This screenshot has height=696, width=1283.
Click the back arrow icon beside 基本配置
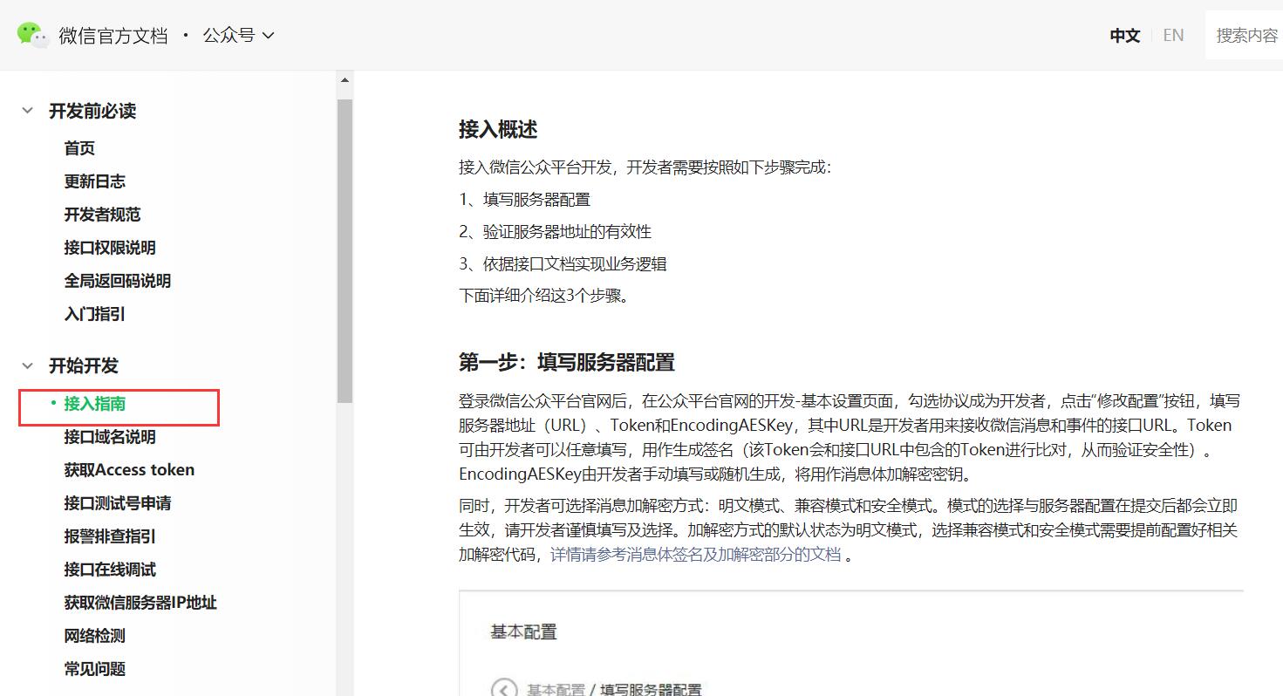pyautogui.click(x=504, y=689)
